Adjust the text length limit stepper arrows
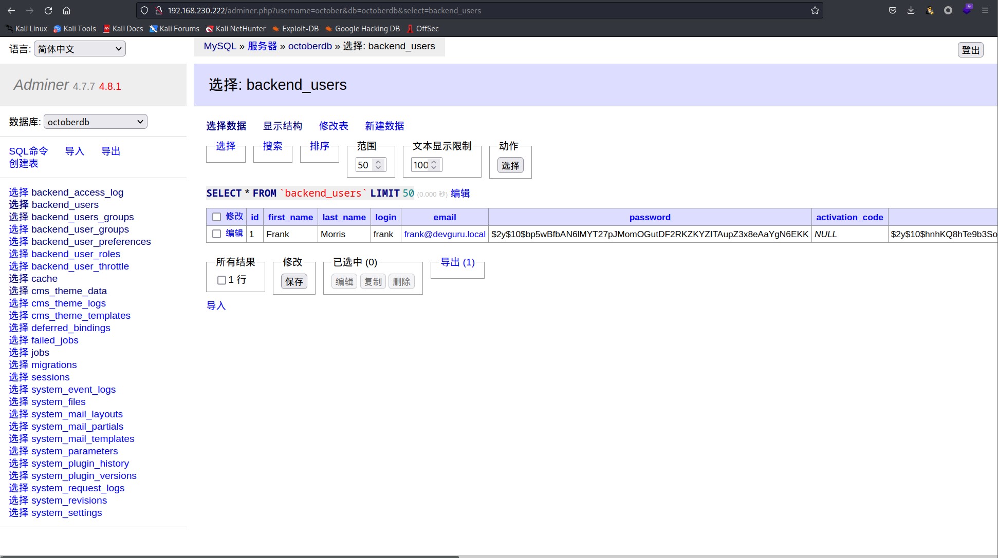This screenshot has height=558, width=998. (x=434, y=165)
